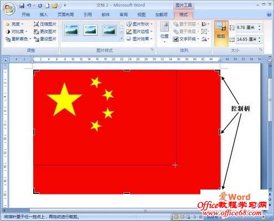The width and height of the screenshot is (274, 221).
Task: Click the tab selector at ruler corner
Action: click(6, 60)
